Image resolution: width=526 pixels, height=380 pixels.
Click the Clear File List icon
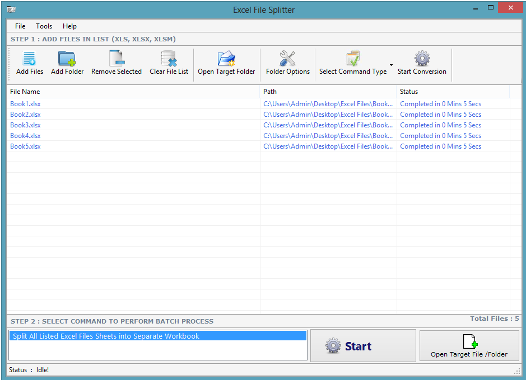point(169,58)
